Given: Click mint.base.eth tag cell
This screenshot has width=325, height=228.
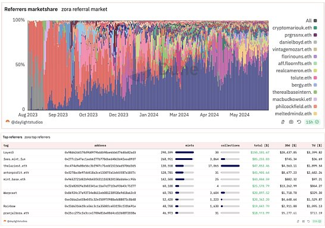Looking at the screenshot, I should click(14, 179).
